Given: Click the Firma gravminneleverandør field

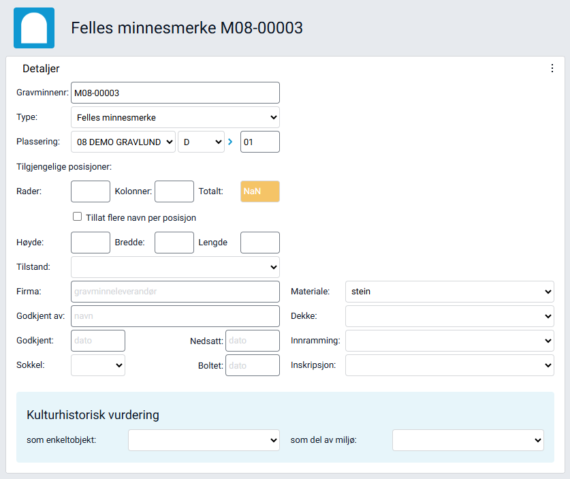Looking at the screenshot, I should tap(175, 291).
